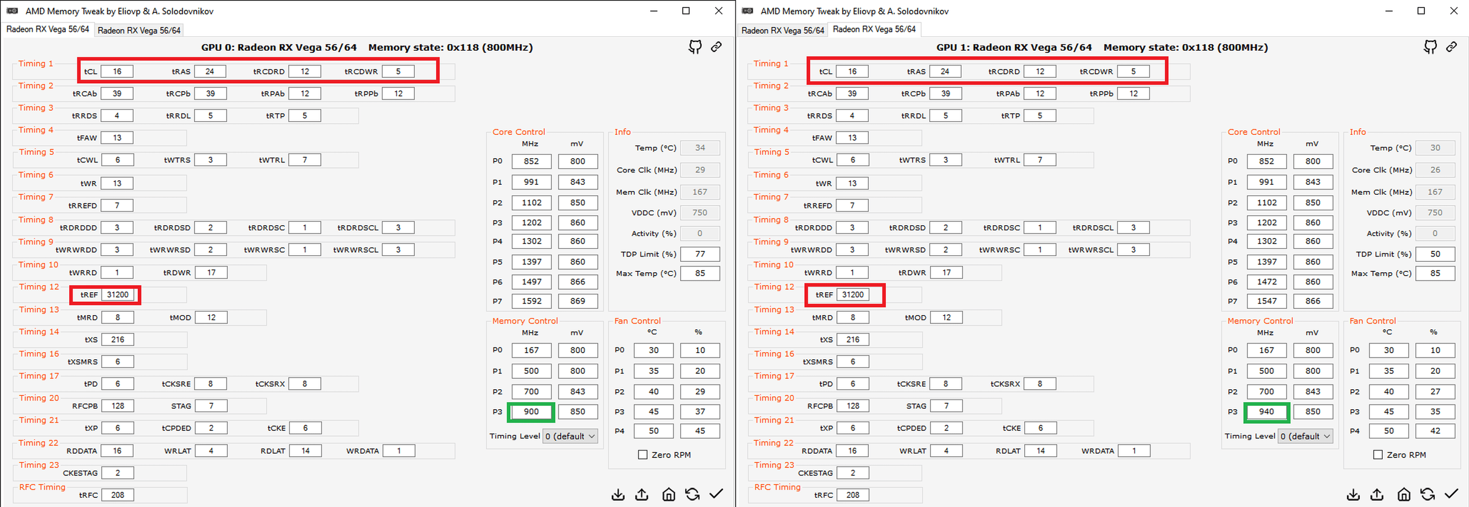Click Memory Control P3 MHz field for GPU 1

1266,411
